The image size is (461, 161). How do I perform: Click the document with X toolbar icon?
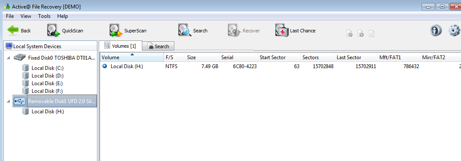(361, 34)
